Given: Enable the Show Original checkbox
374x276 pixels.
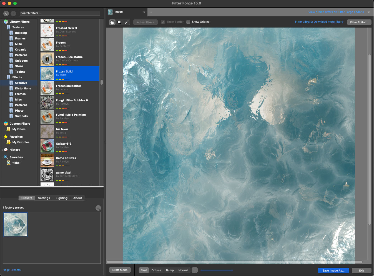Looking at the screenshot, I should click(x=188, y=22).
